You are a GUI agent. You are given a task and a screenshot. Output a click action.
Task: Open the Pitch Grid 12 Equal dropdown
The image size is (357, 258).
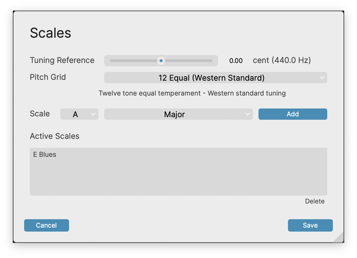211,78
